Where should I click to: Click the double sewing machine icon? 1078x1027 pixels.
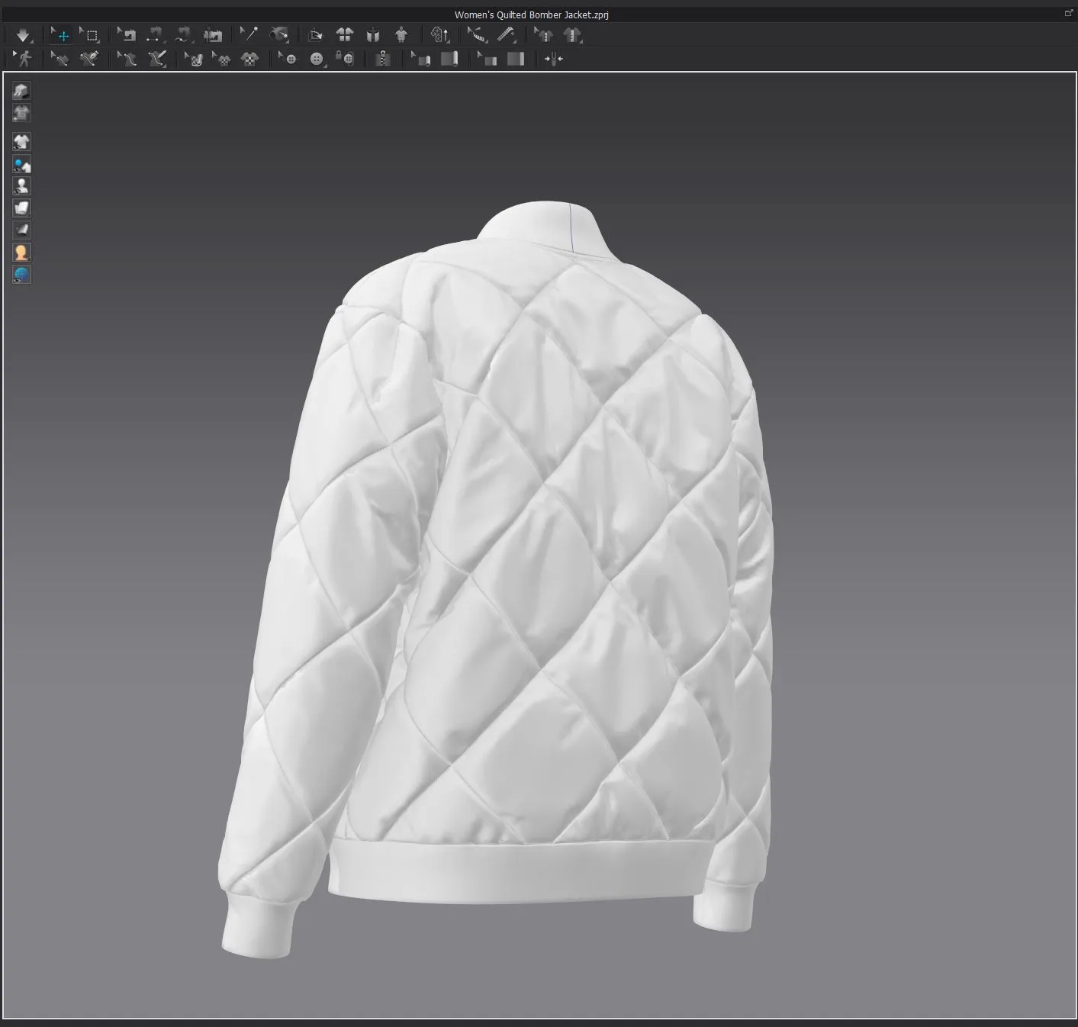coord(213,35)
